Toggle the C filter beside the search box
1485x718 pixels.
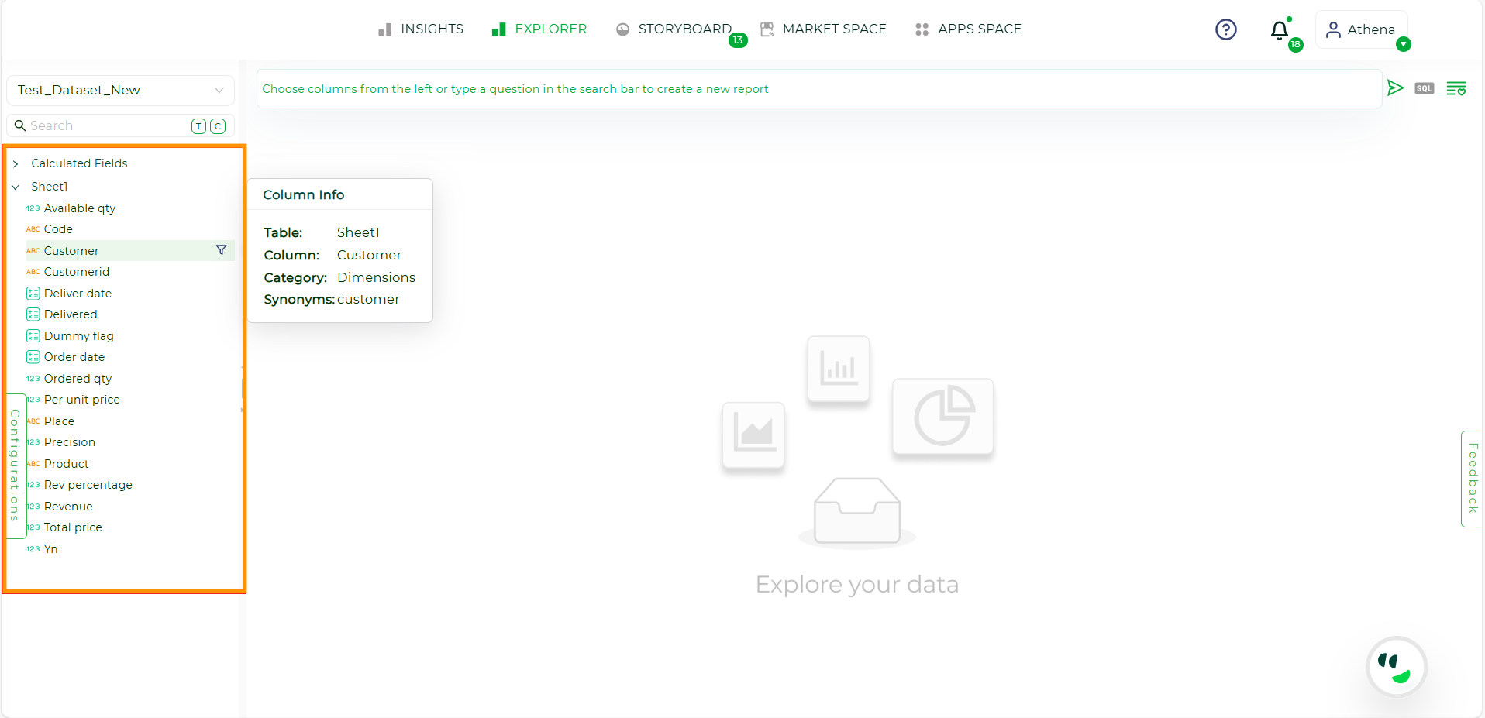pyautogui.click(x=217, y=125)
